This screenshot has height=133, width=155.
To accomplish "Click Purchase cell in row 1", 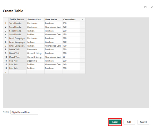I will (x=53, y=24).
